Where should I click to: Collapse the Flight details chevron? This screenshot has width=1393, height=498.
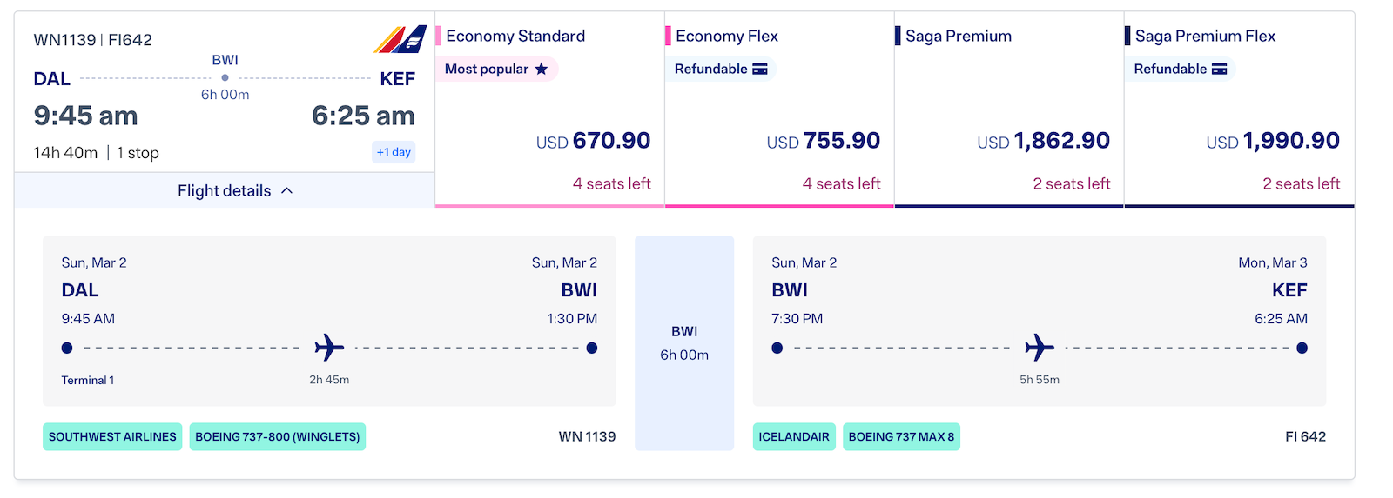pyautogui.click(x=287, y=190)
